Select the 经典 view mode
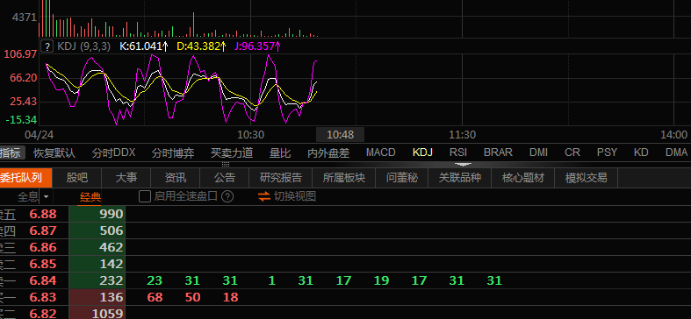691x319 pixels. [x=90, y=196]
